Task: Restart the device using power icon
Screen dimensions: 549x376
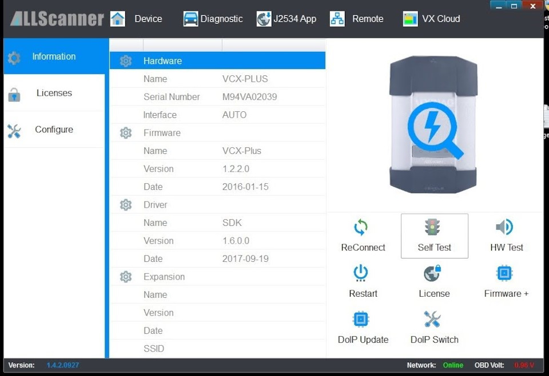Action: 361,273
